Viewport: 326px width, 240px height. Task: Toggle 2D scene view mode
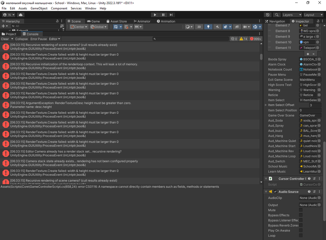tap(199, 27)
